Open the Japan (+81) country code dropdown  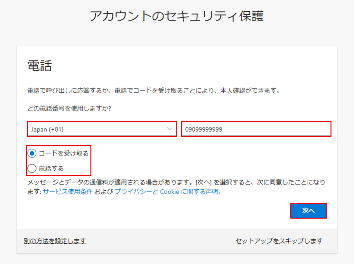tap(102, 129)
